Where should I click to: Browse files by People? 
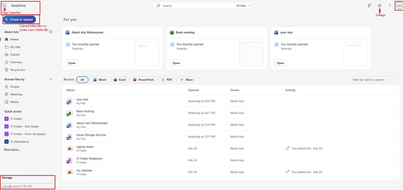[15, 87]
